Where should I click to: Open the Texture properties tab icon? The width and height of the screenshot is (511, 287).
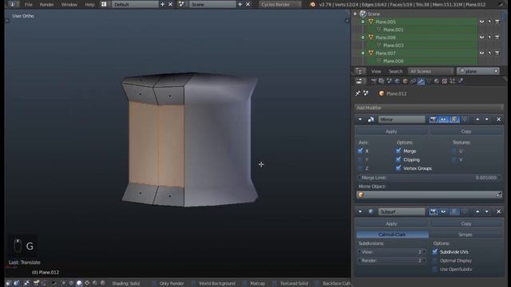(x=445, y=81)
